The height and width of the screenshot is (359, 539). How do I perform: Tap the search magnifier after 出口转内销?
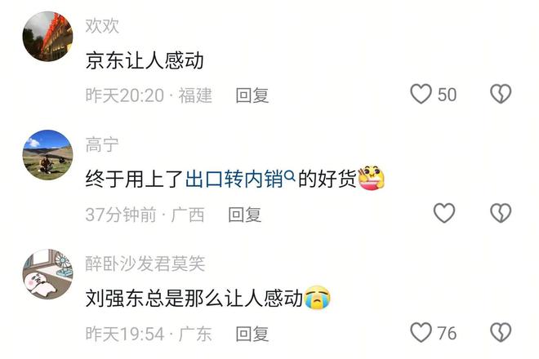[290, 176]
